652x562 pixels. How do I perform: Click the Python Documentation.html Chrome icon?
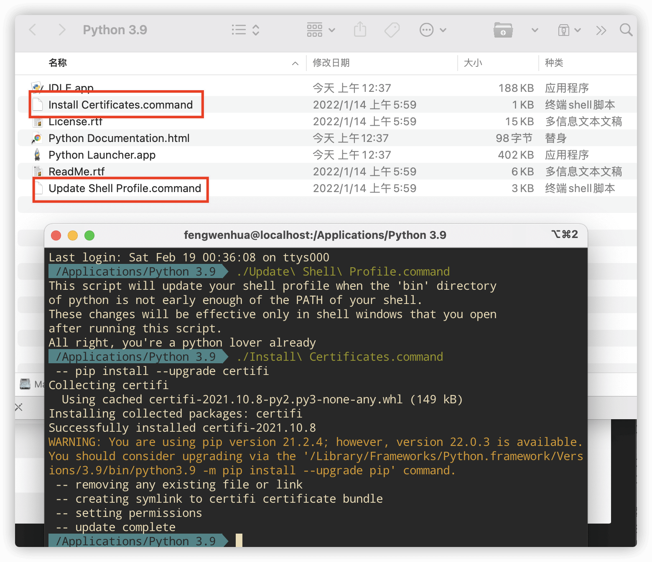(37, 138)
